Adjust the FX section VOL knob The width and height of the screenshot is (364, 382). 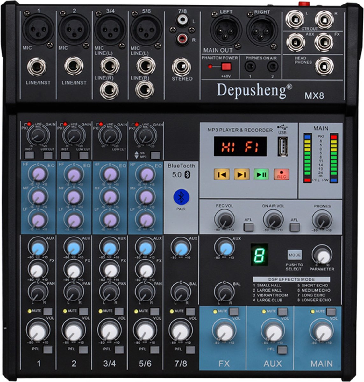[225, 332]
